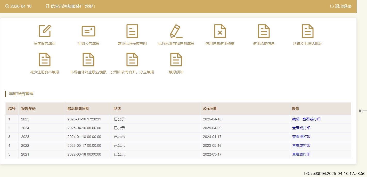
Task: Click 查看或打印 for the 2025 report
Action: [312, 119]
